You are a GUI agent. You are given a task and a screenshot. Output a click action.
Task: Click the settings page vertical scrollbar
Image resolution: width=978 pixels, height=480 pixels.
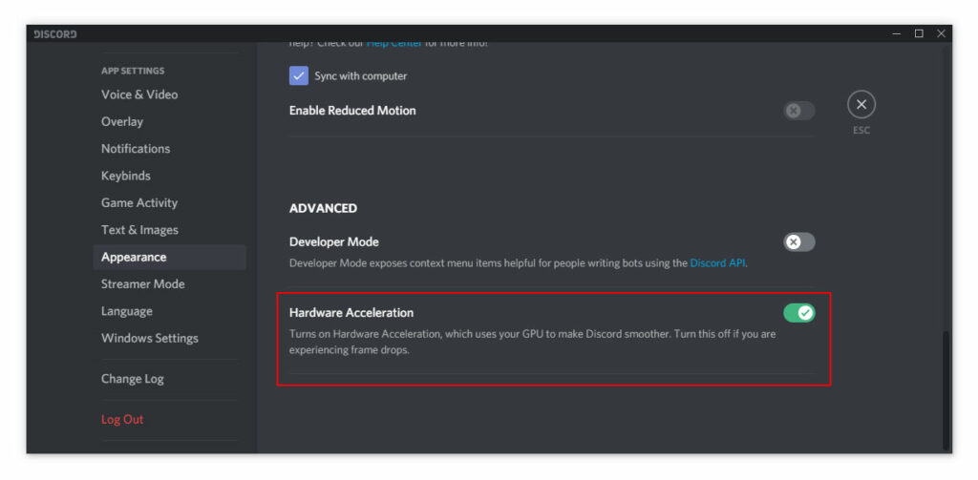(x=946, y=389)
